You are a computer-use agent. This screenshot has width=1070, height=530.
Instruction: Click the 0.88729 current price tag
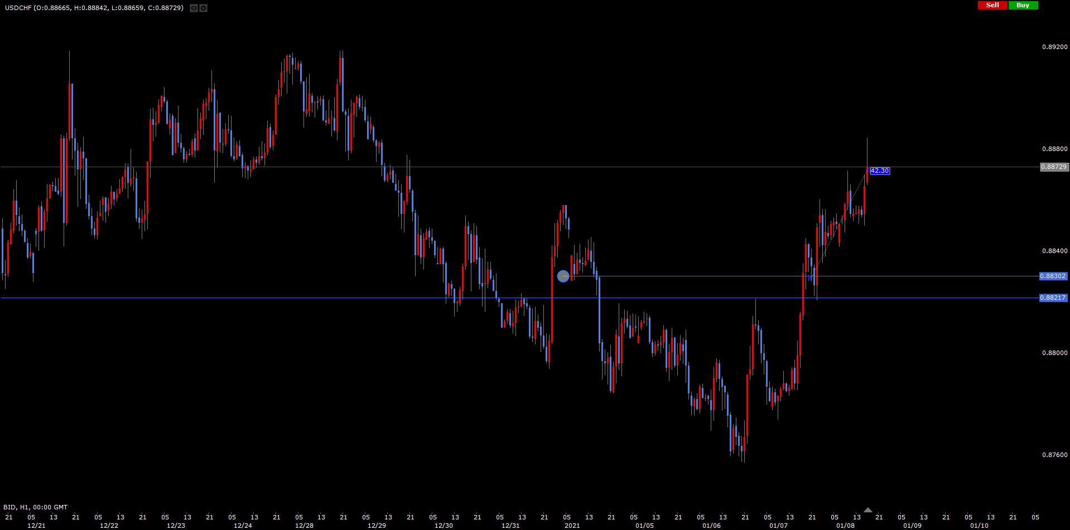1054,167
